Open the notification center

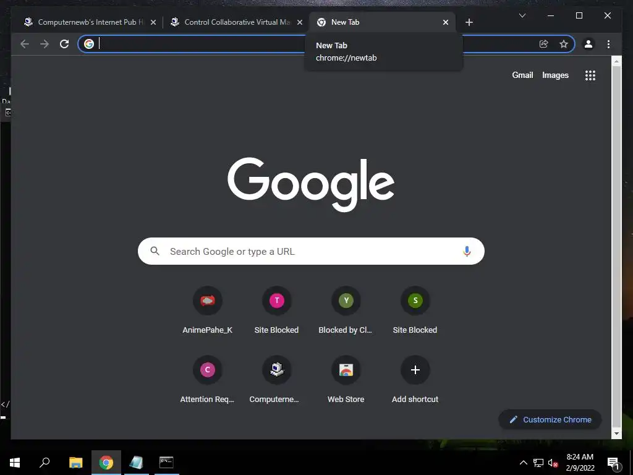tap(613, 463)
